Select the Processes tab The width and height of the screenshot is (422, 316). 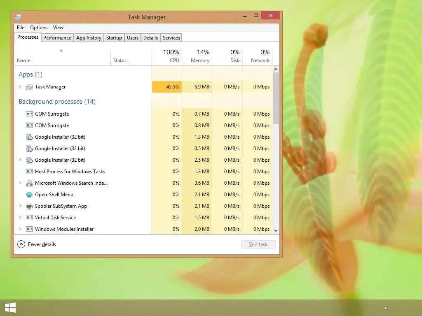point(28,37)
